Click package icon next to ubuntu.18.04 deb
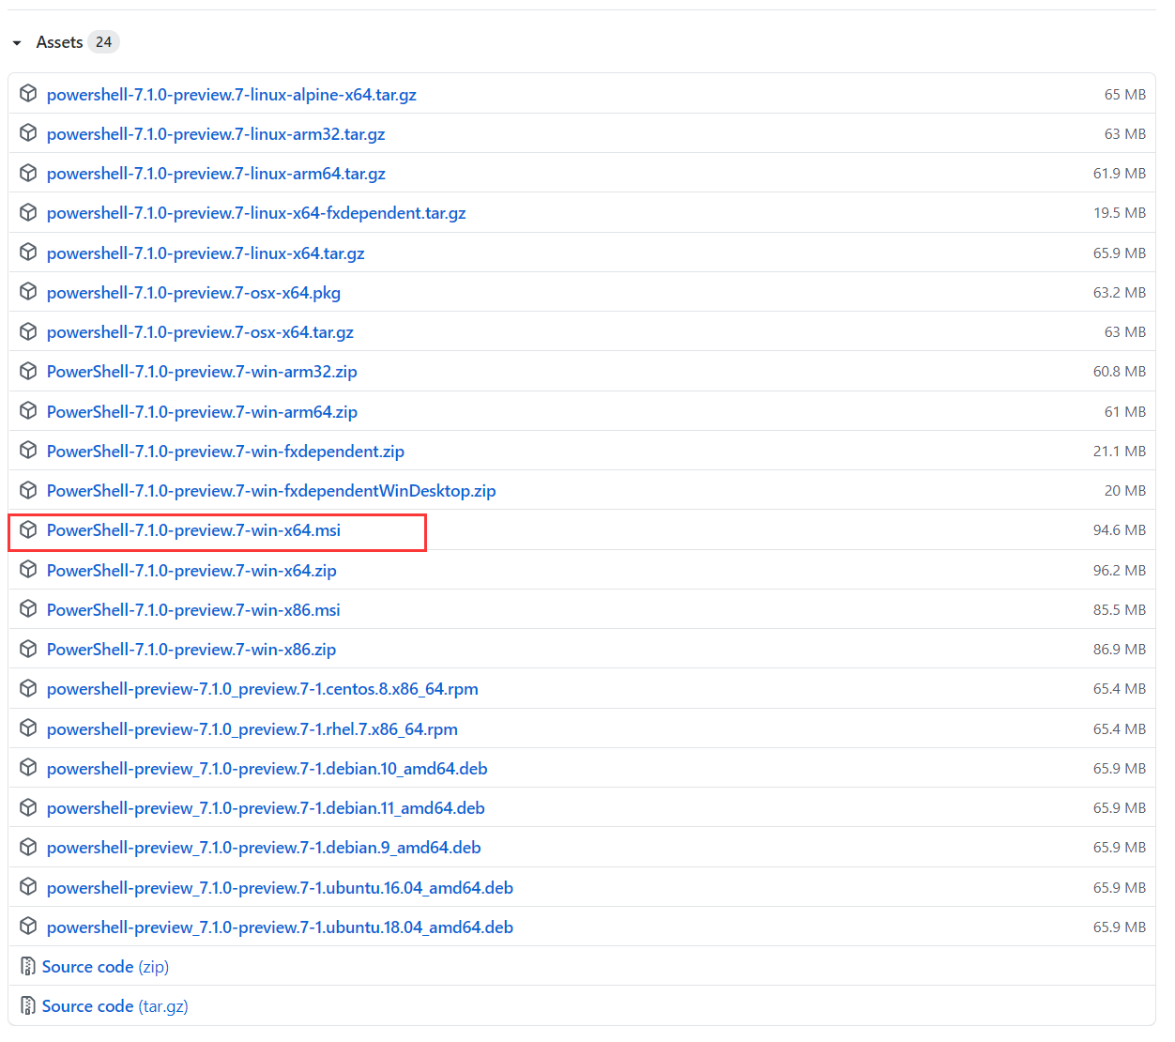1175x1042 pixels. [x=28, y=927]
